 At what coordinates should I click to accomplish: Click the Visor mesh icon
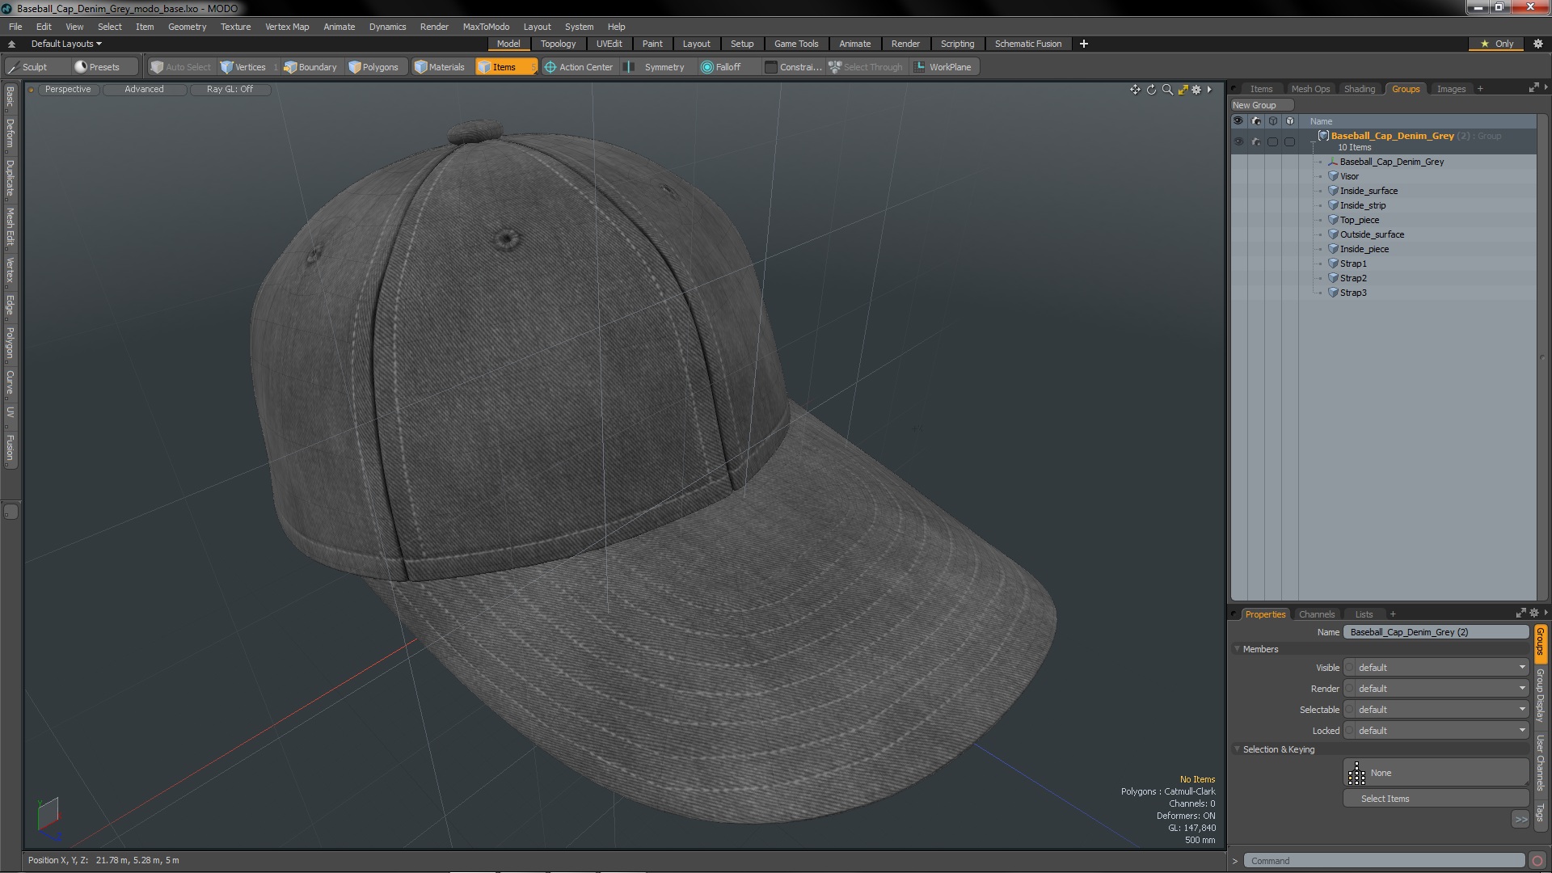tap(1333, 176)
